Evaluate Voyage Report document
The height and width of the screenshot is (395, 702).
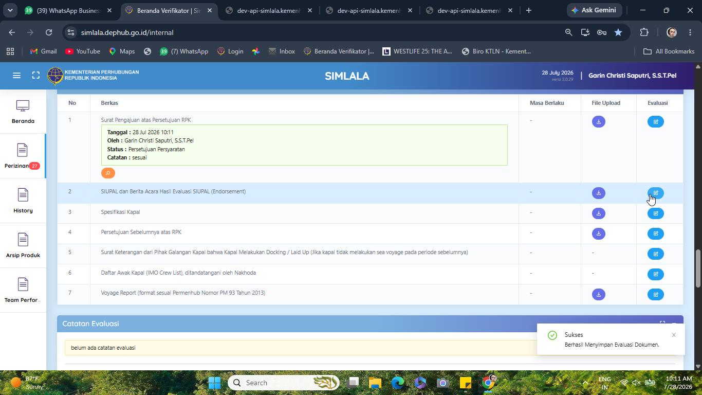(655, 295)
